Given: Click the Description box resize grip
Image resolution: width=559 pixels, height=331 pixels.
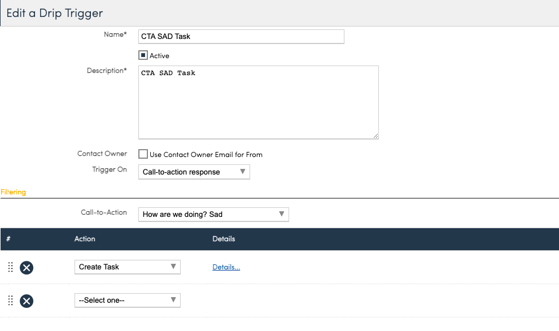Looking at the screenshot, I should [x=375, y=136].
